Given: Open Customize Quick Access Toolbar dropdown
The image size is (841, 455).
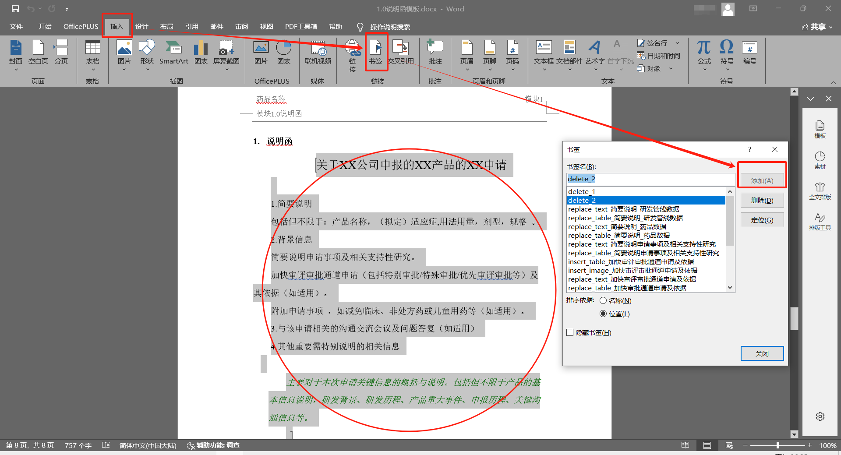Looking at the screenshot, I should pyautogui.click(x=67, y=9).
